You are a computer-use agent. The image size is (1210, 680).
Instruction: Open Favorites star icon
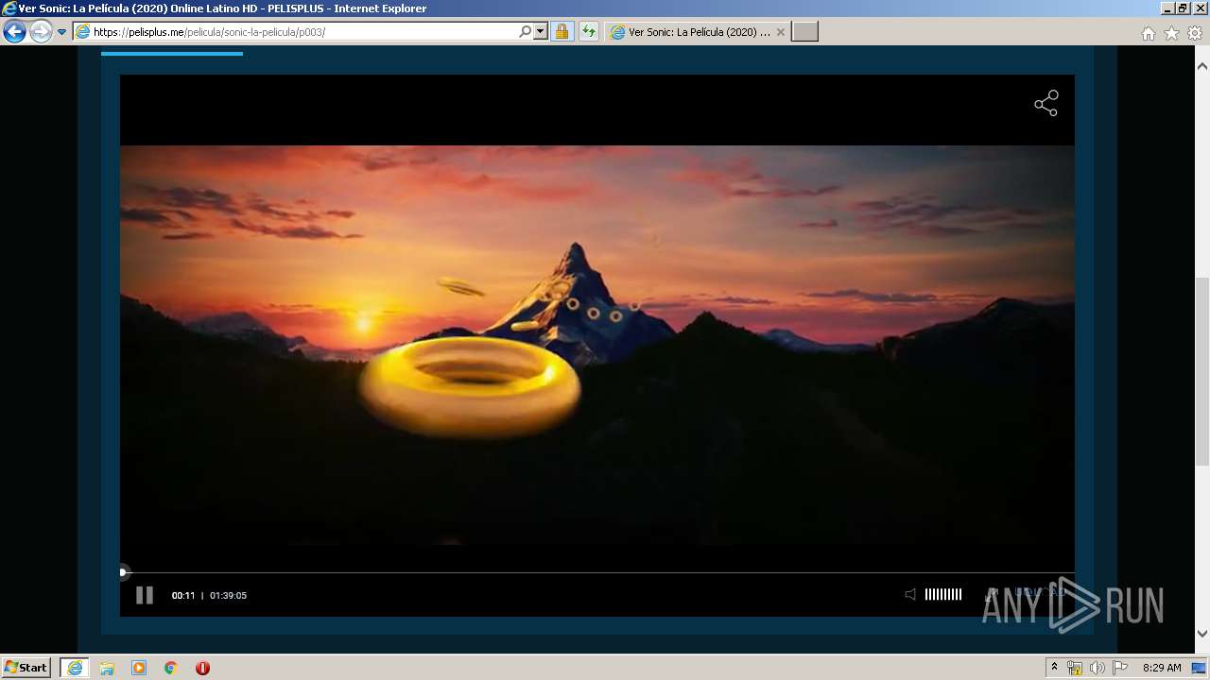click(x=1171, y=33)
